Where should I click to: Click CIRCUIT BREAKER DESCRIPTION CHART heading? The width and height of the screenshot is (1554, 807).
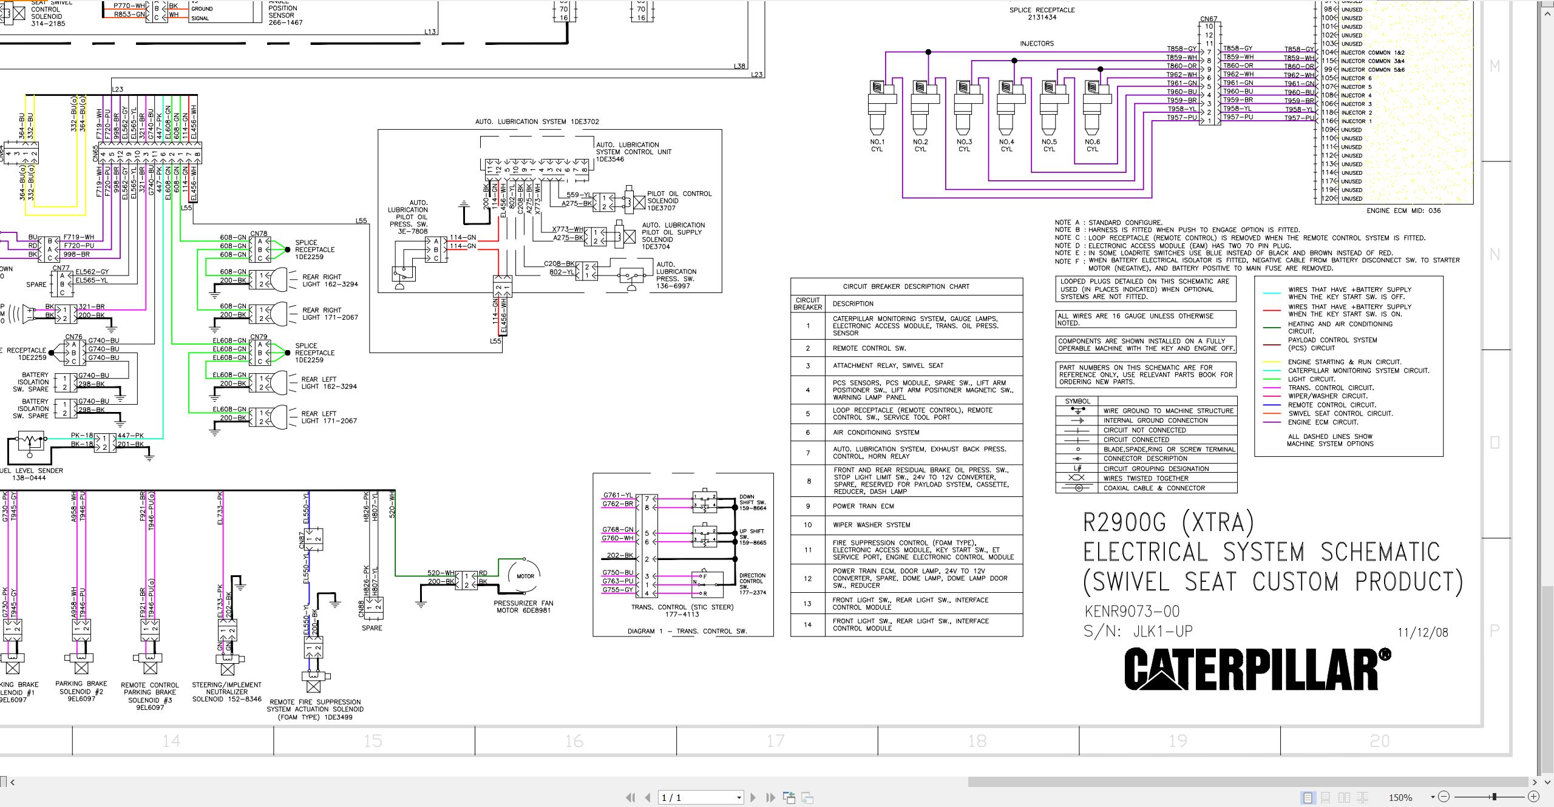(906, 286)
